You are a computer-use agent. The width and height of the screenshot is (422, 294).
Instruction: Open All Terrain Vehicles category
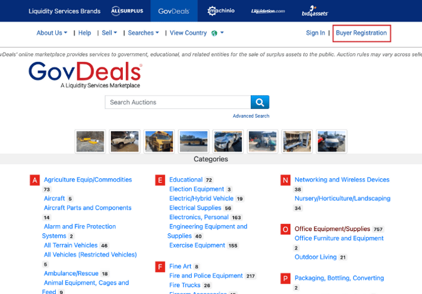tap(70, 245)
